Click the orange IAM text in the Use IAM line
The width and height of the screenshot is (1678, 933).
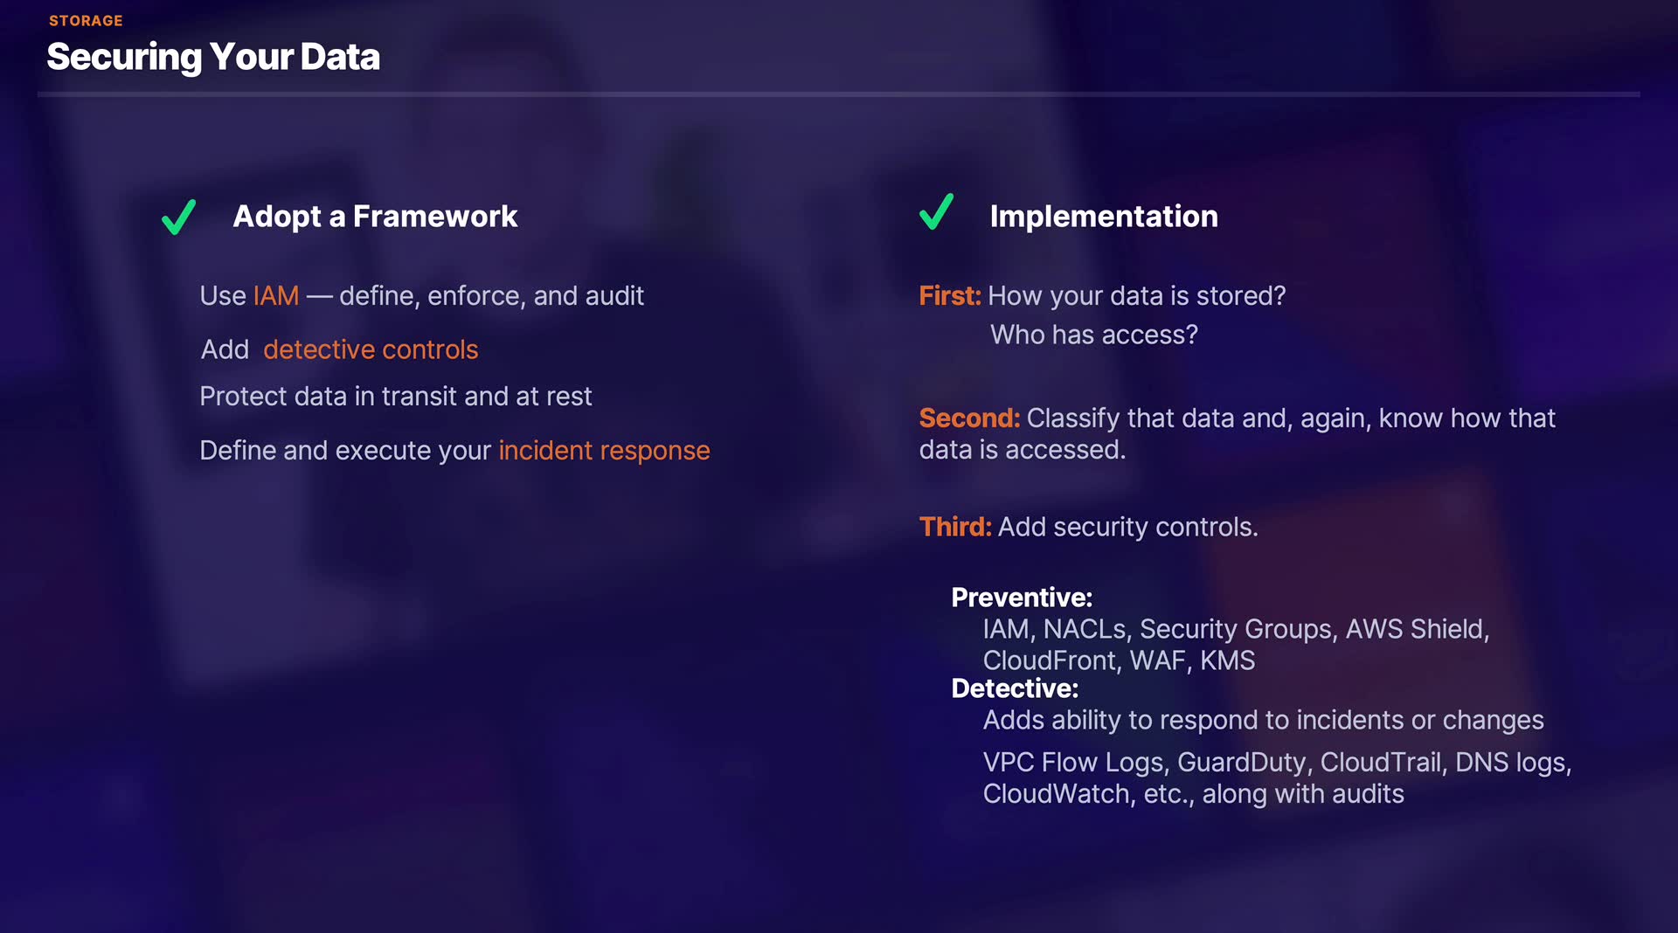[275, 296]
